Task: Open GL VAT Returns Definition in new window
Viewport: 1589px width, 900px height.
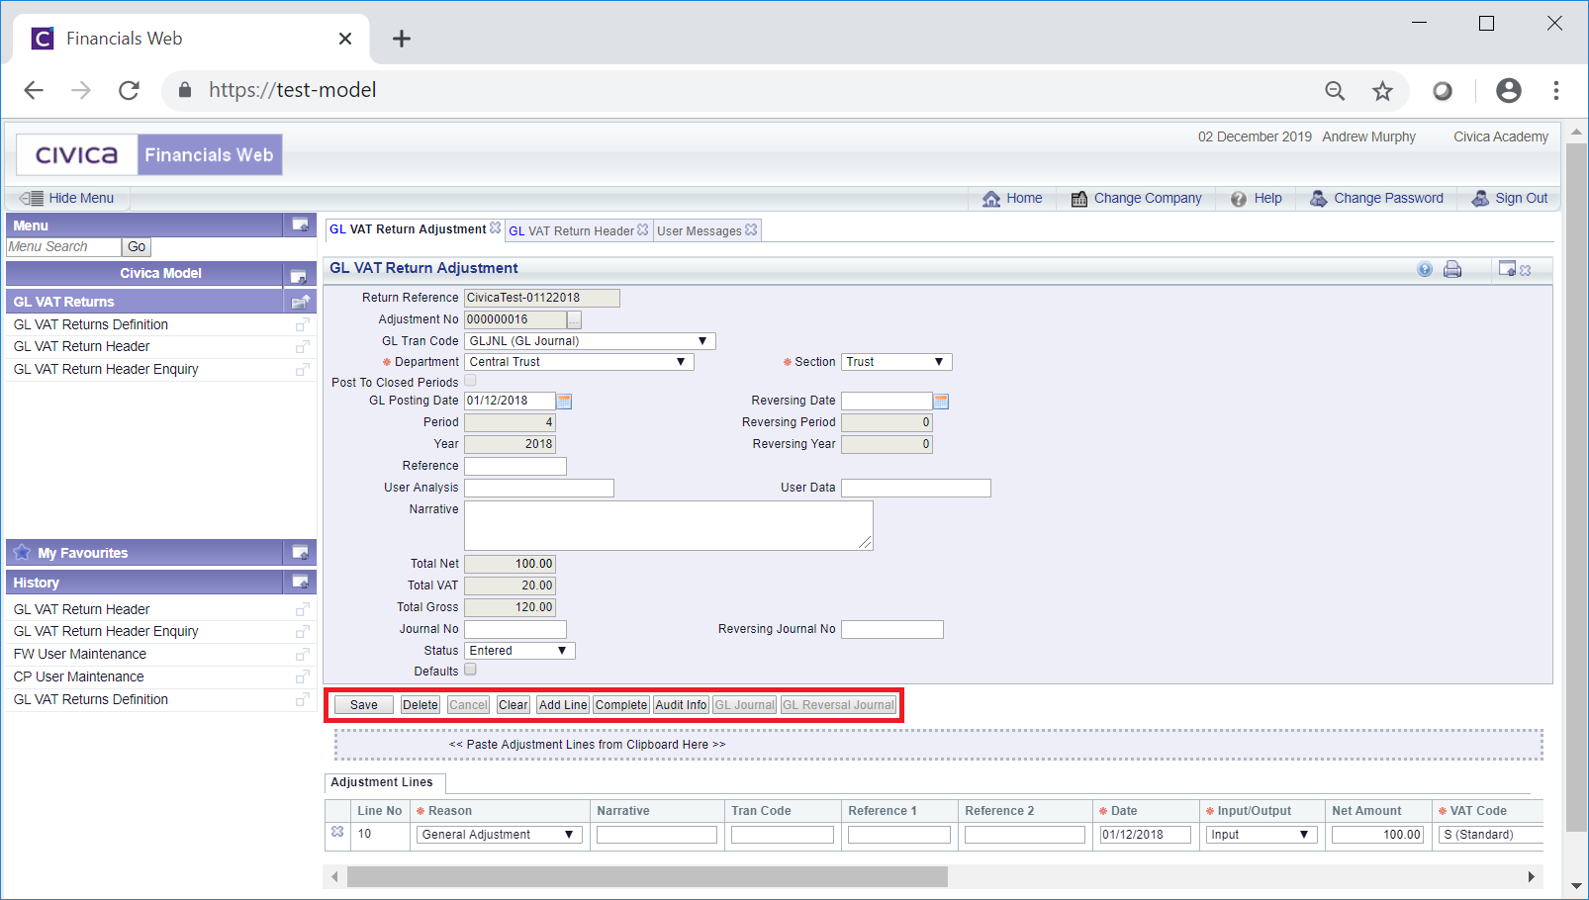Action: pos(303,324)
